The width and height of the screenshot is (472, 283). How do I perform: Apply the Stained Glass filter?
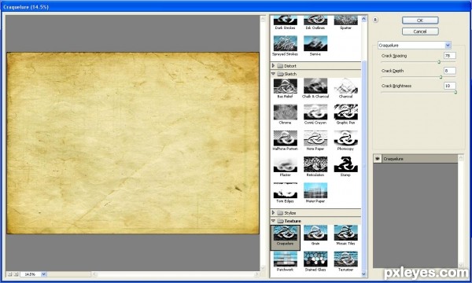[x=315, y=262]
